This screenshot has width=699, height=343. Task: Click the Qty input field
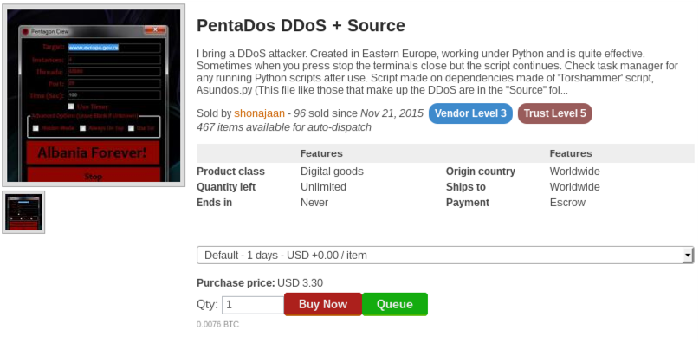[x=253, y=305]
